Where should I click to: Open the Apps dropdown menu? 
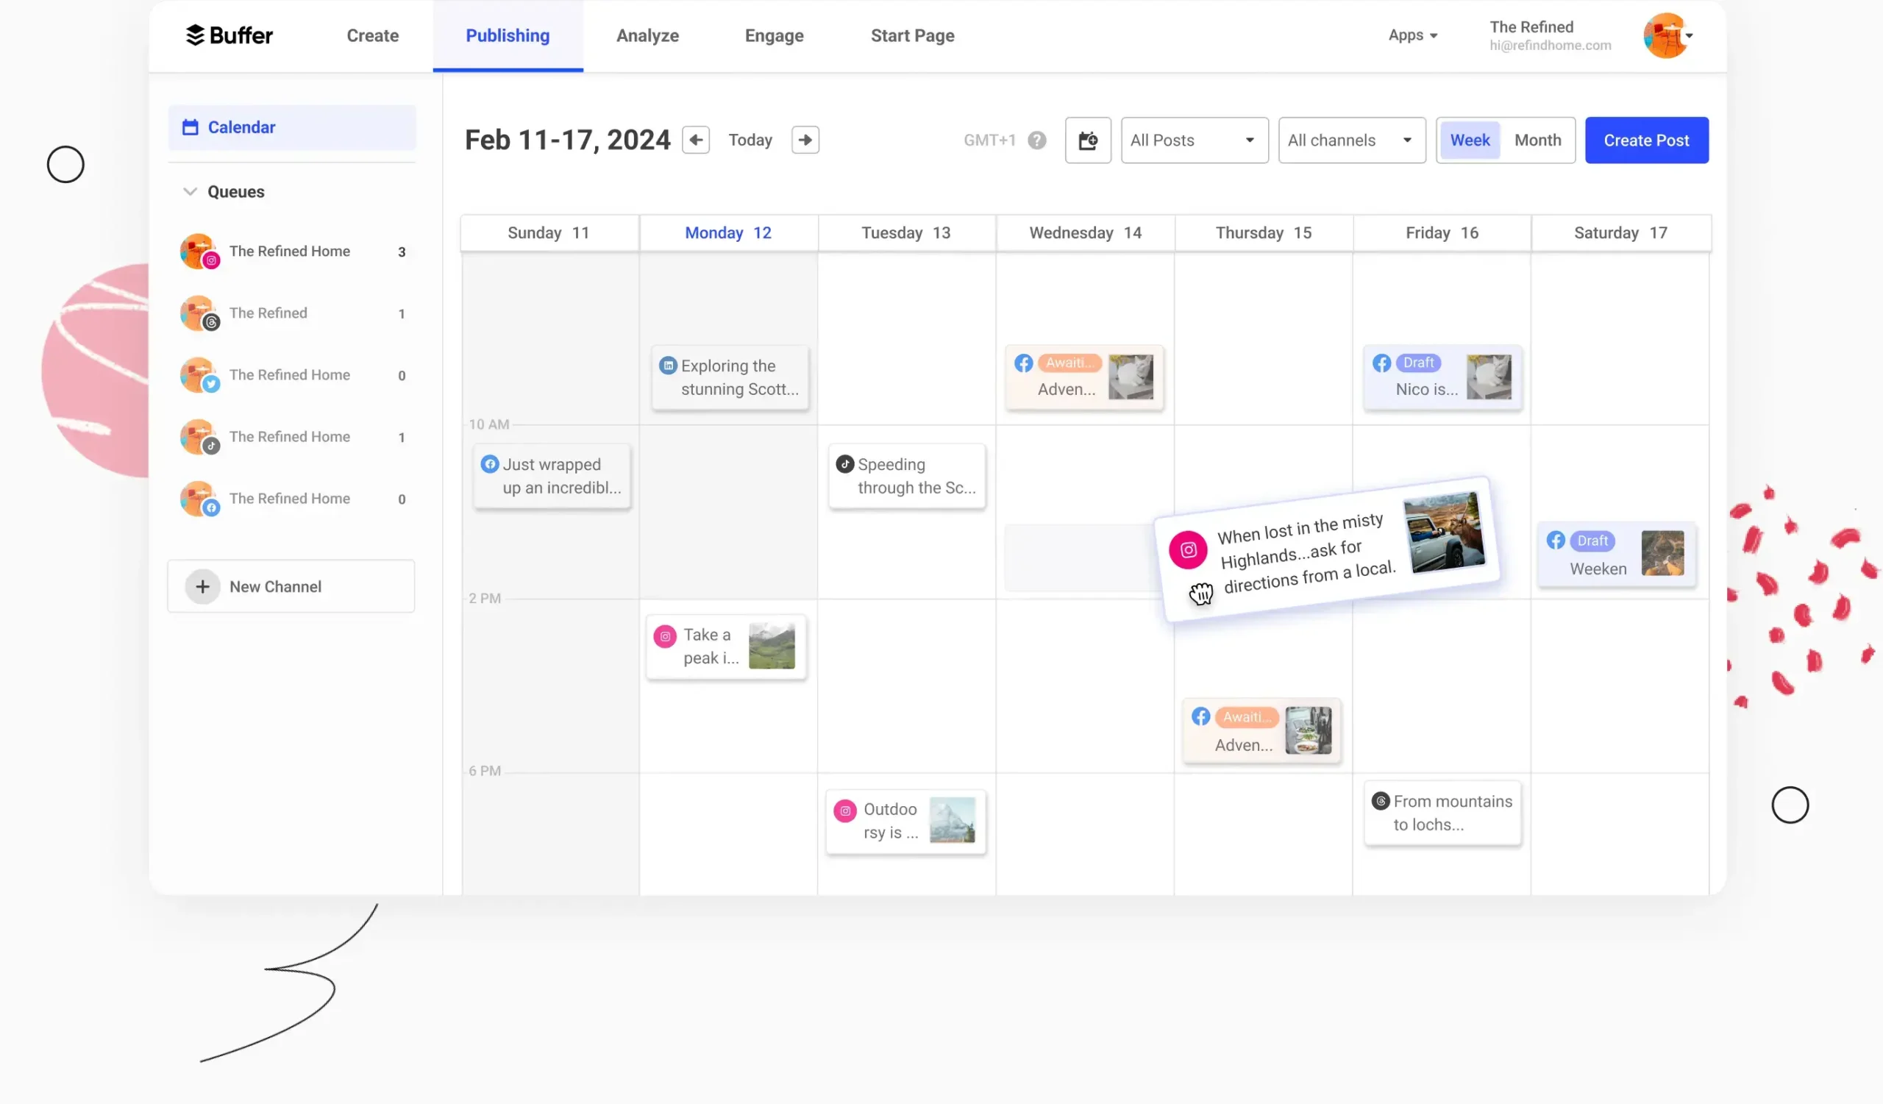[1412, 35]
